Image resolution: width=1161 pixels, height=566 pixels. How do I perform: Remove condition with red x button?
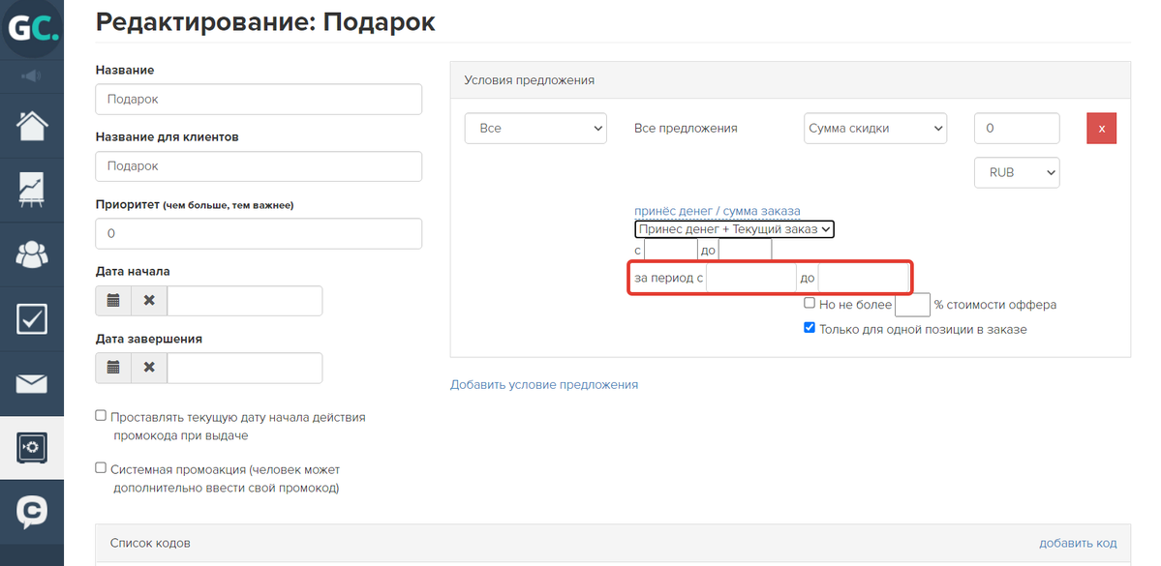(1102, 128)
